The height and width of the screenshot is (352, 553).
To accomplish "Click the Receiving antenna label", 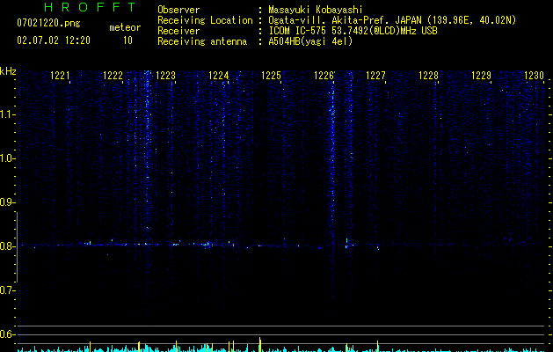I will point(202,41).
